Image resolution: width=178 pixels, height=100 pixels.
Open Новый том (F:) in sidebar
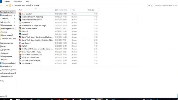[x=7, y=76]
